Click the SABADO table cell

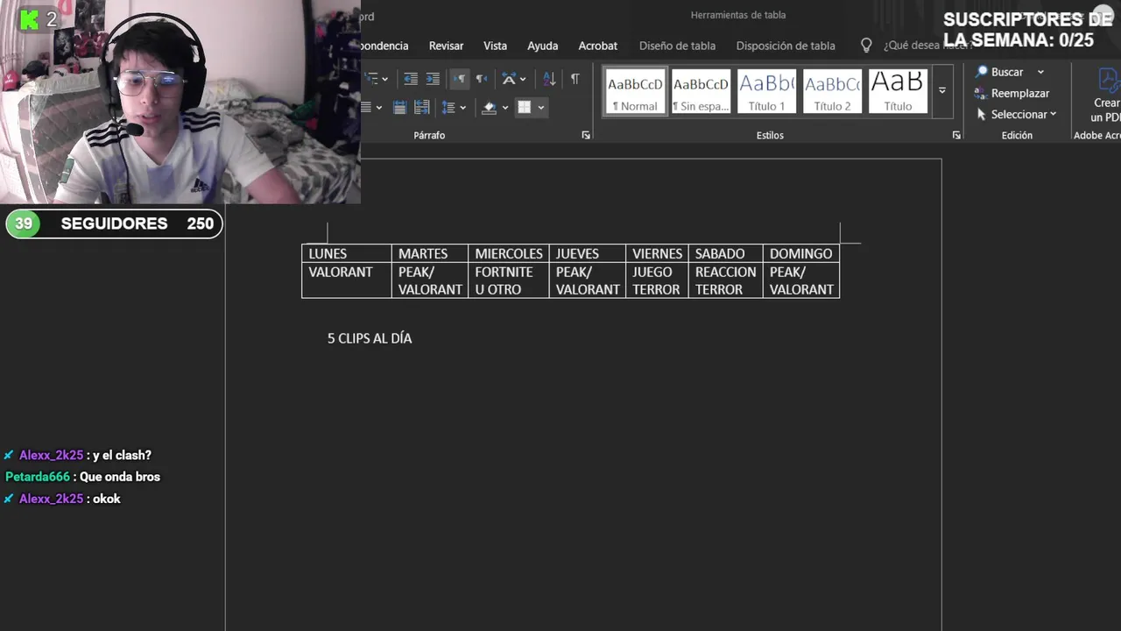(x=726, y=253)
